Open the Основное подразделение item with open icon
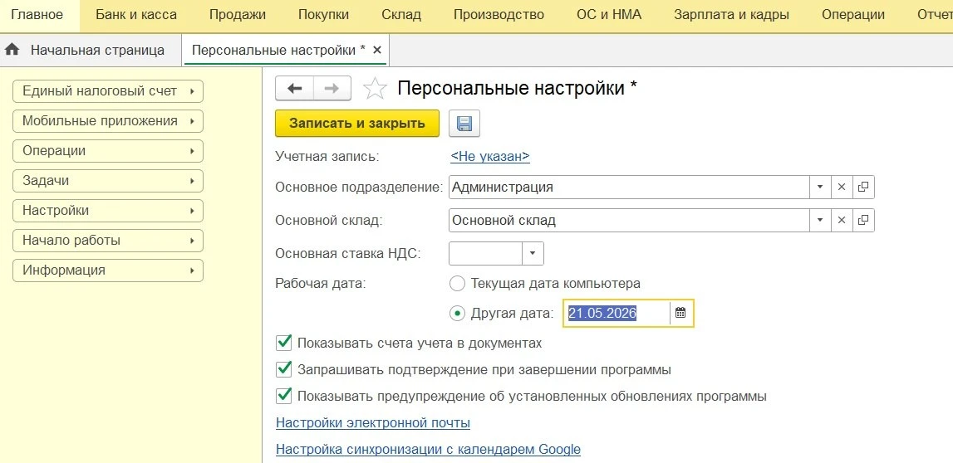The width and height of the screenshot is (953, 463). [x=863, y=187]
